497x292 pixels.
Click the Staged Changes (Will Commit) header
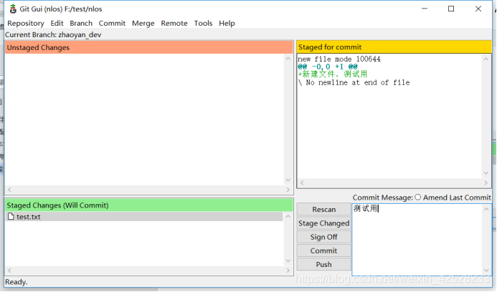tap(149, 205)
